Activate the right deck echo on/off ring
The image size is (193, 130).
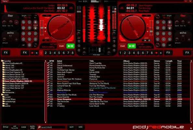189,39
